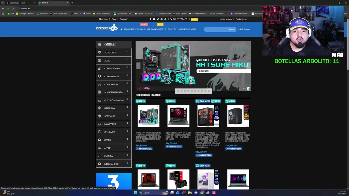The height and width of the screenshot is (196, 349).
Task: Open the ULTIMATE PC menu item
Action: point(183,29)
